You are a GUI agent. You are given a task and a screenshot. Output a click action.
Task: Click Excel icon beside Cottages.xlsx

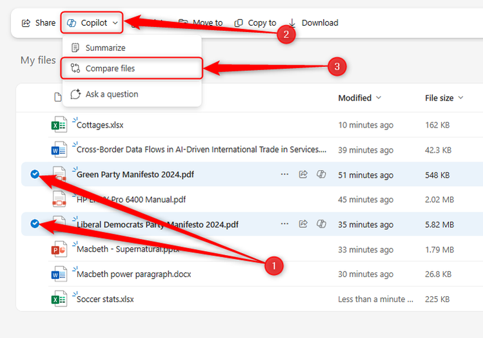pos(59,125)
